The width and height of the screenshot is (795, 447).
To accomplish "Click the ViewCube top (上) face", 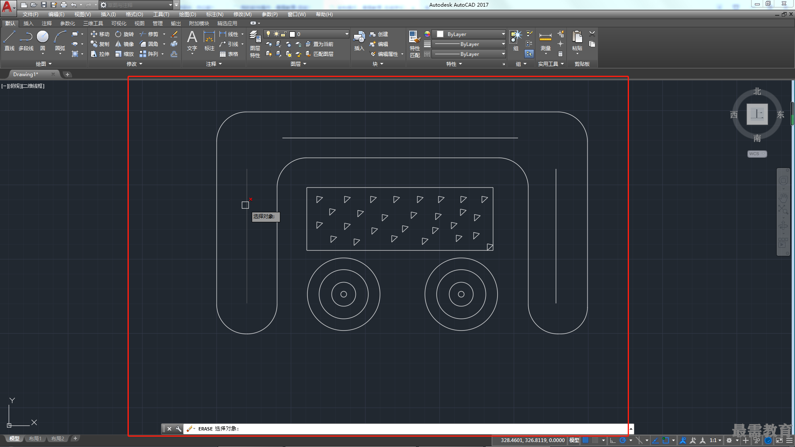I will pyautogui.click(x=757, y=114).
